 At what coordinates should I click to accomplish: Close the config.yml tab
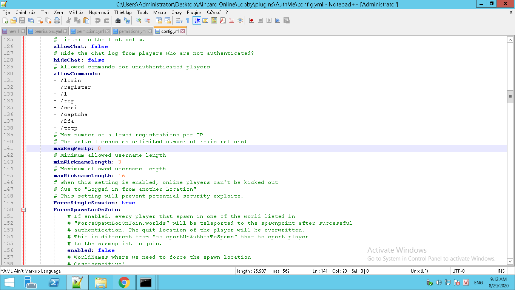(183, 31)
